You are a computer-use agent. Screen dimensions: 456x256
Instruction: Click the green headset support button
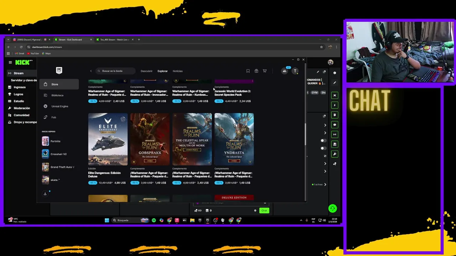tap(332, 209)
